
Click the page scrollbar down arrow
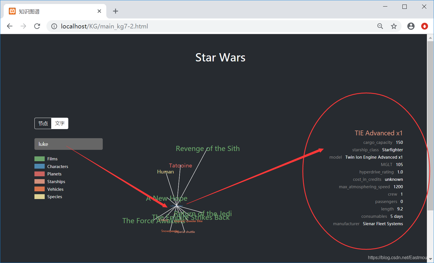click(x=430, y=259)
